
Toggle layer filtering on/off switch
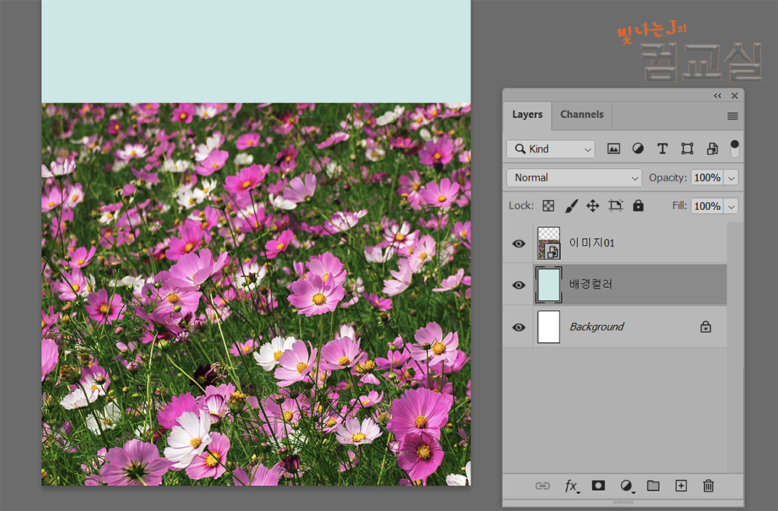734,149
